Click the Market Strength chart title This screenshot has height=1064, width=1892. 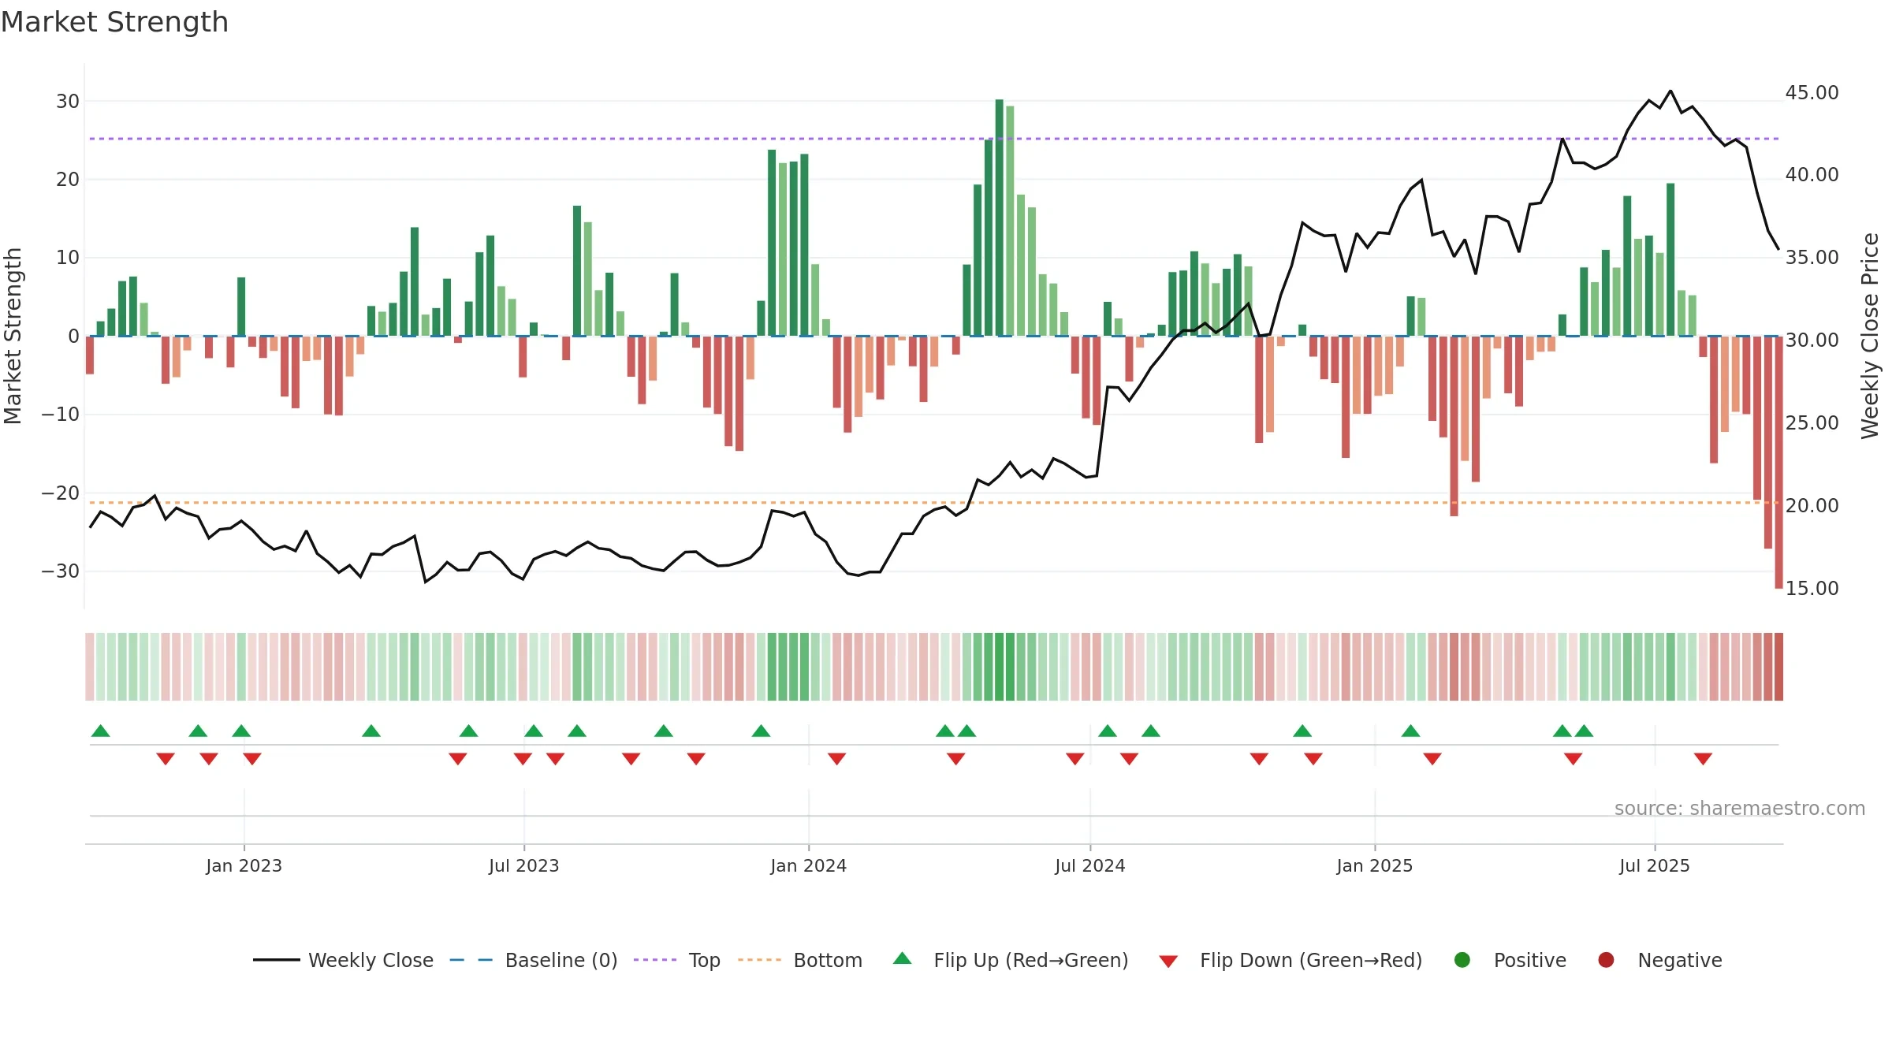114,22
